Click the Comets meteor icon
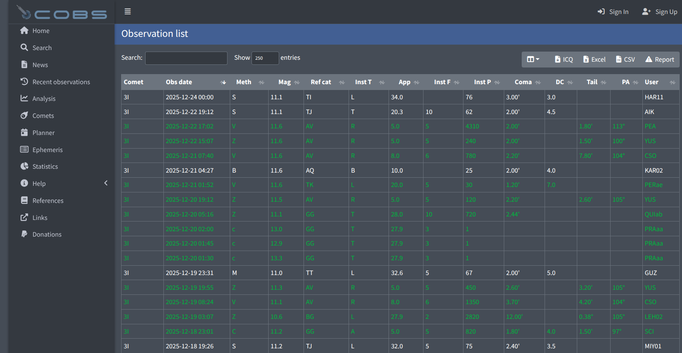 (x=24, y=115)
